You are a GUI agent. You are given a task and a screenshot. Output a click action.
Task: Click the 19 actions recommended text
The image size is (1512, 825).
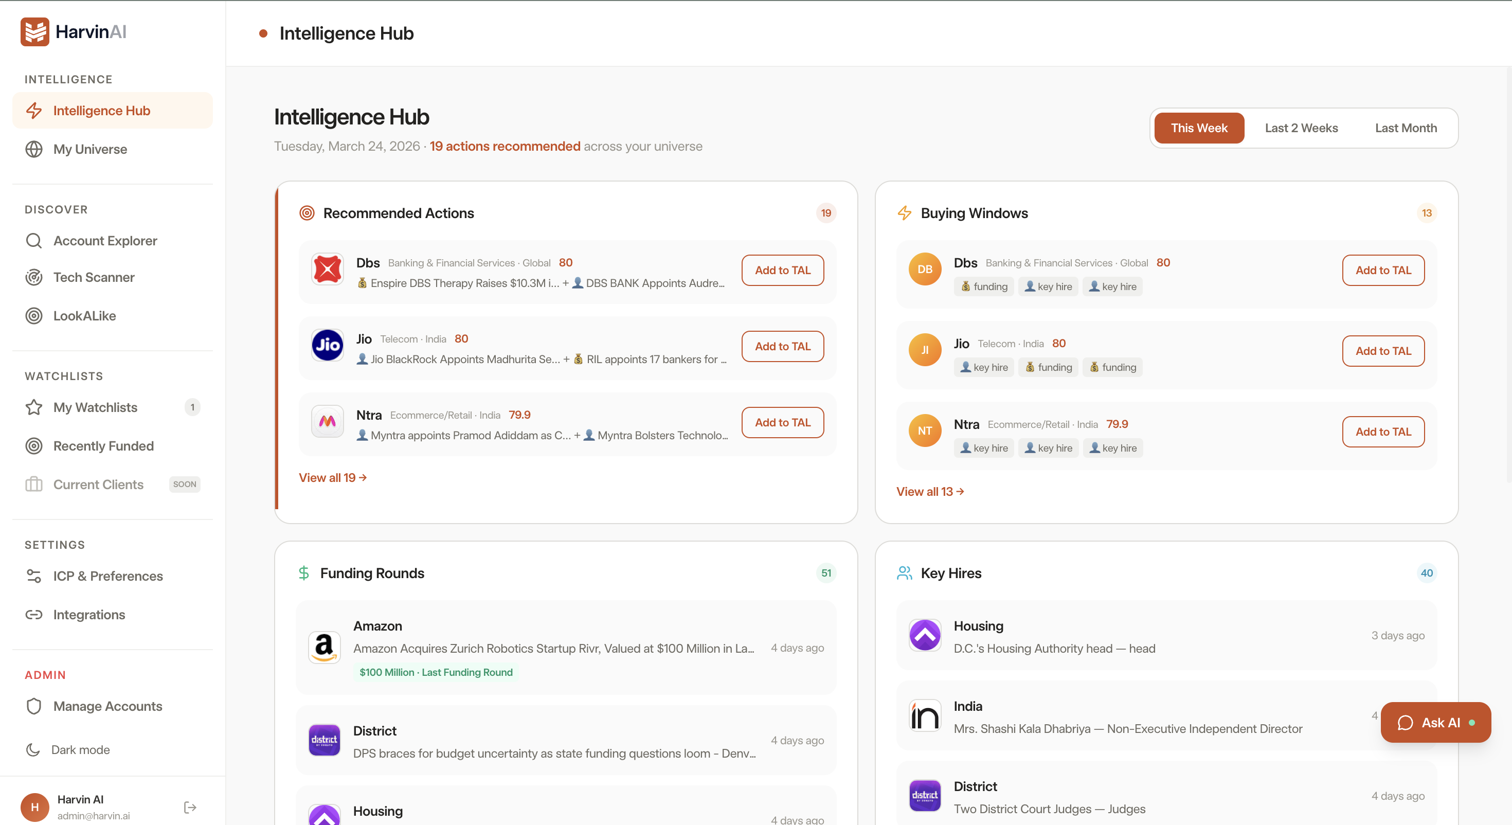click(505, 146)
